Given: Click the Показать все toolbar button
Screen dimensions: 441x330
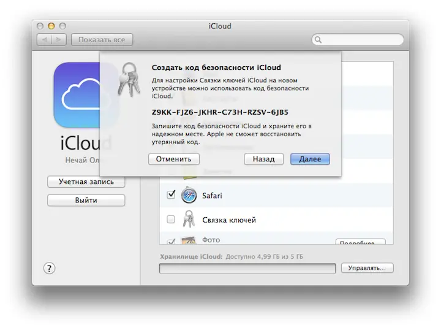Looking at the screenshot, I should tap(102, 40).
